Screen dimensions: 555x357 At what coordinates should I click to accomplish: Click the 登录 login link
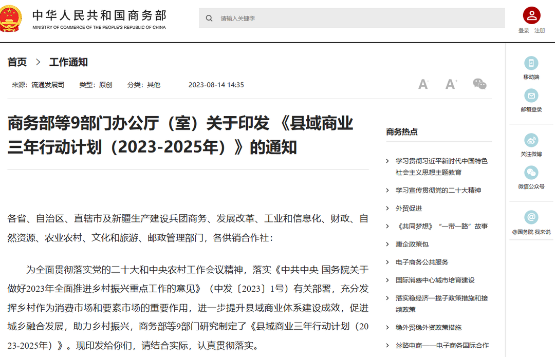pyautogui.click(x=523, y=29)
